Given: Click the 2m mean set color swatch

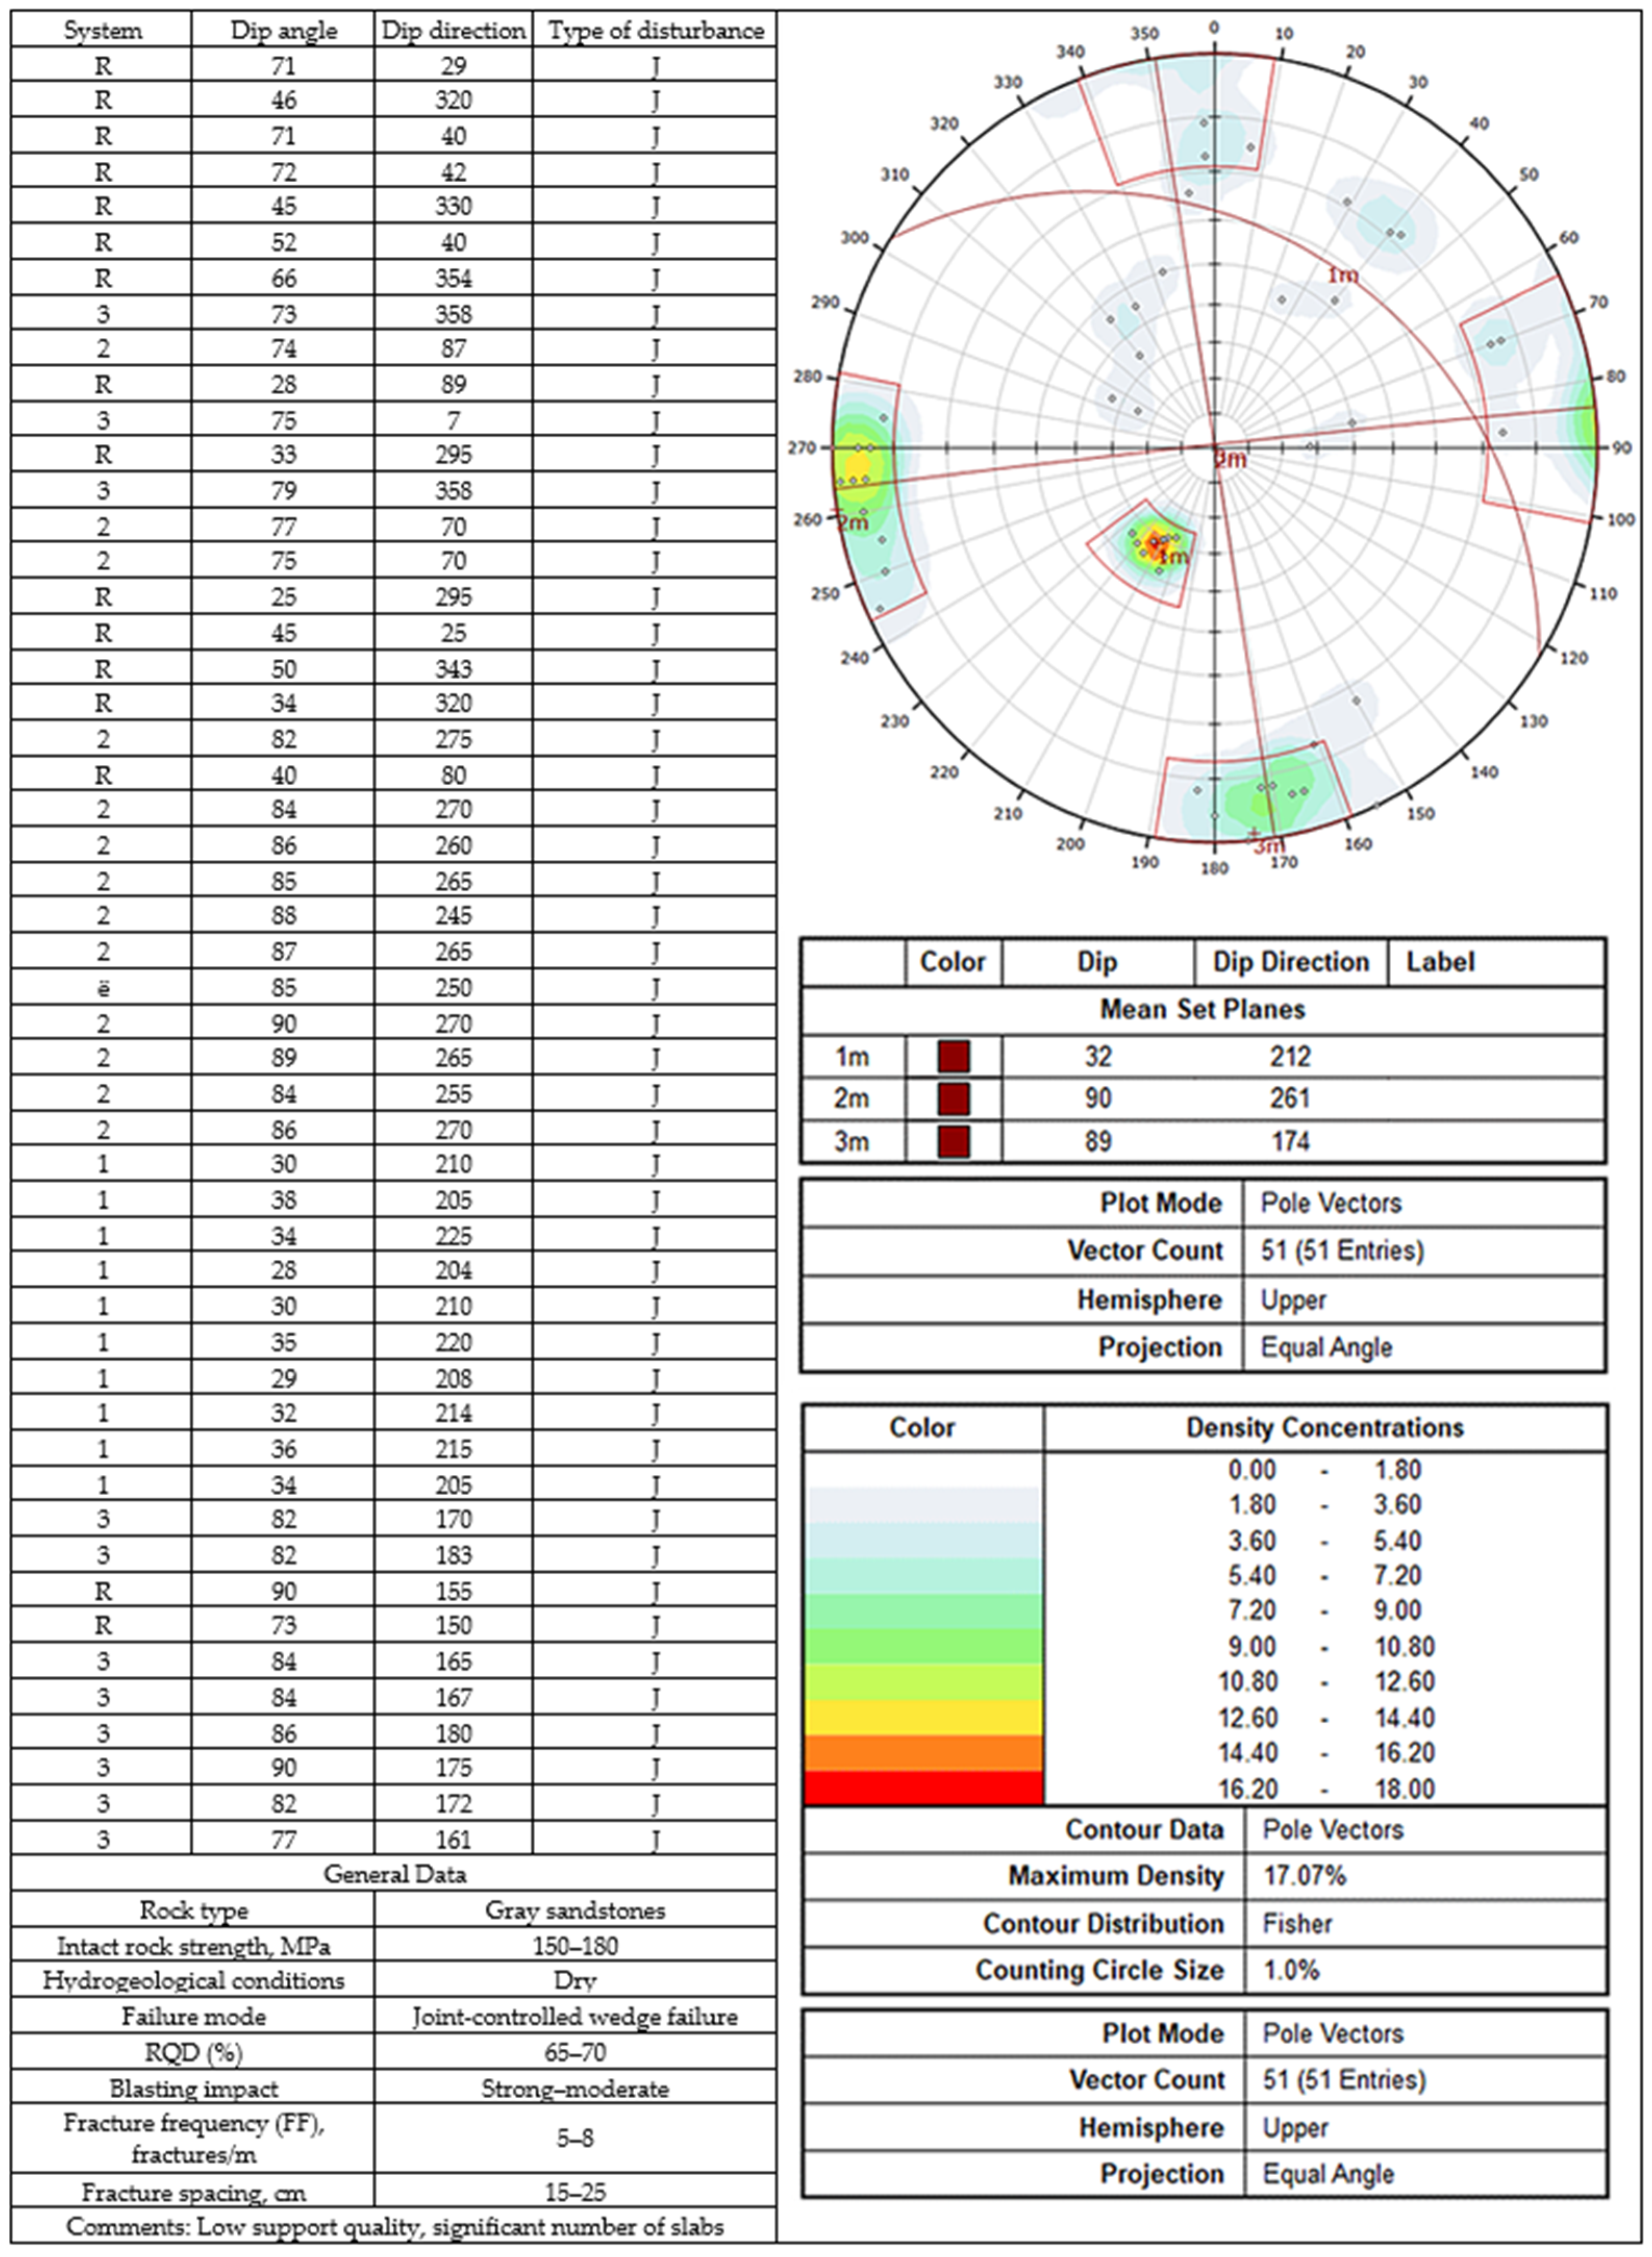Looking at the screenshot, I should (x=953, y=1098).
